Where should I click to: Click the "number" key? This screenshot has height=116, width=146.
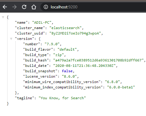coord(32,44)
